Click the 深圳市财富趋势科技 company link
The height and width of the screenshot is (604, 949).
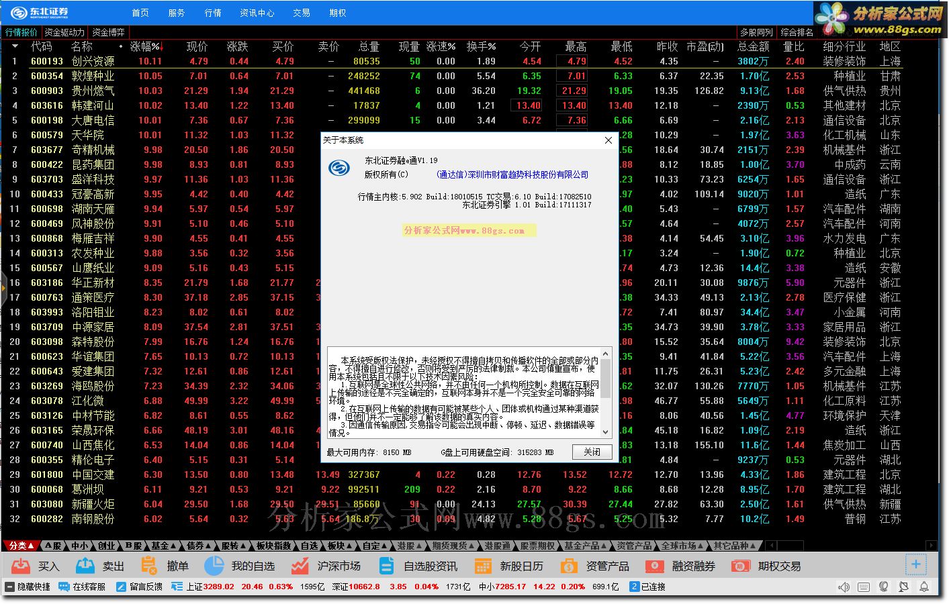coord(512,174)
